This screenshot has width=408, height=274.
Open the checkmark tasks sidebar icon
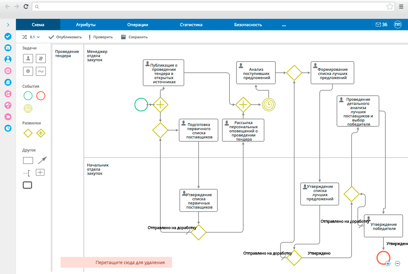[x=8, y=36]
